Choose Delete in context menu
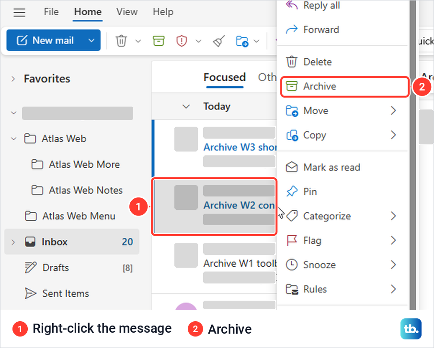Screen dimensions: 434x348 pyautogui.click(x=343, y=62)
